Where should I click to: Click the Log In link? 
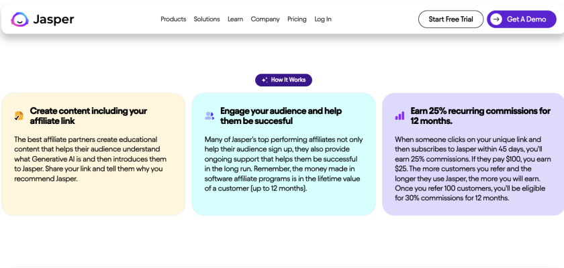[323, 19]
